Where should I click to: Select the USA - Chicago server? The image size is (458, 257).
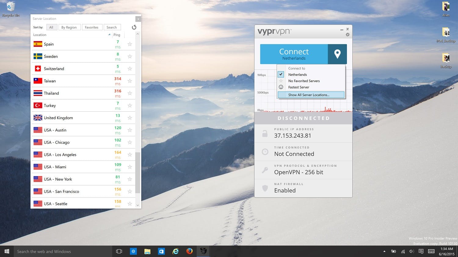83,142
